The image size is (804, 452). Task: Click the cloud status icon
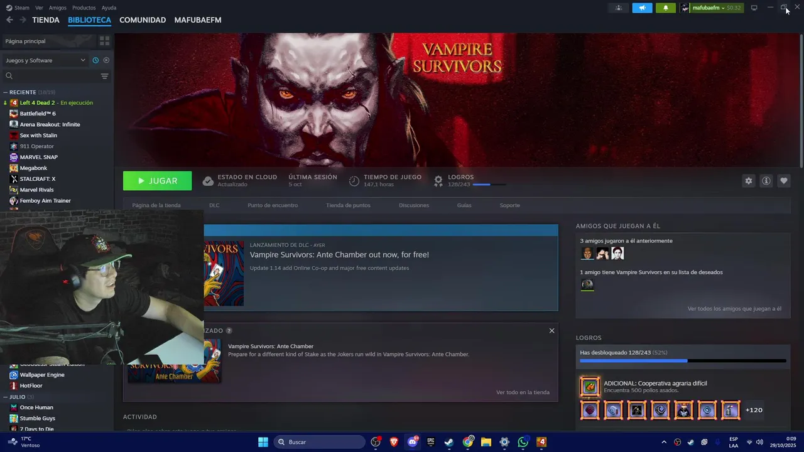208,181
